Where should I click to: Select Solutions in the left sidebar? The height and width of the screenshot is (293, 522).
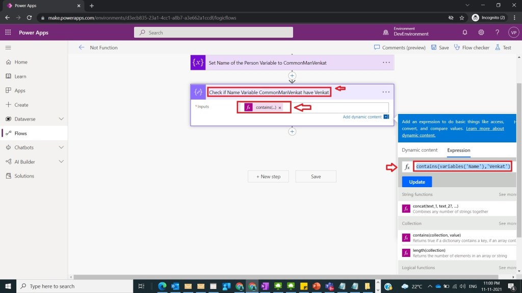24,176
